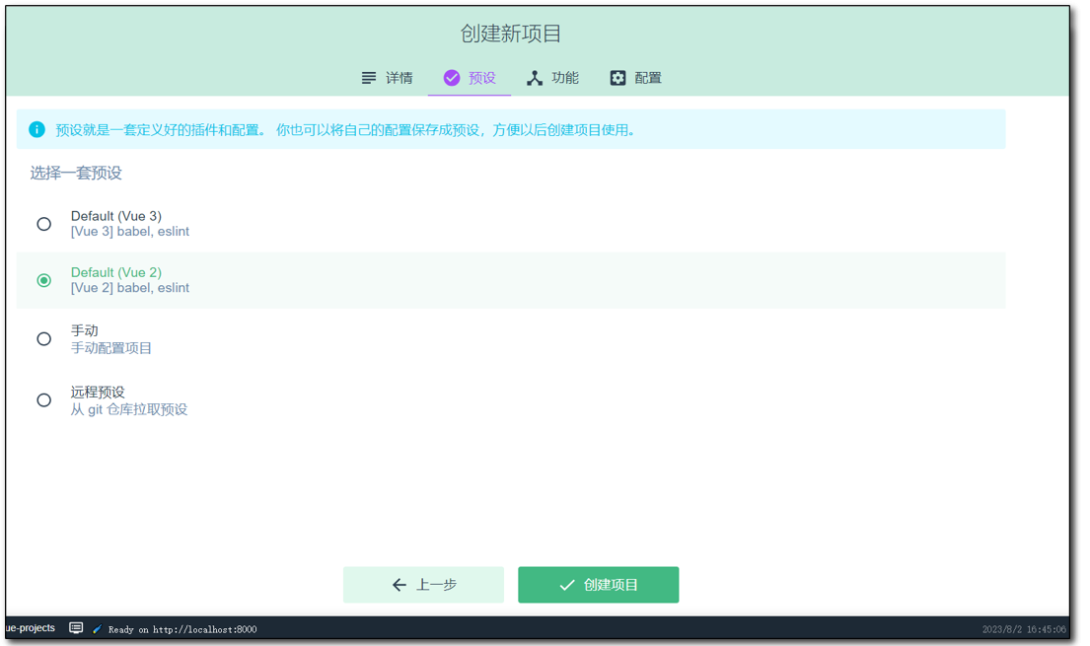Switch to the 功能 tab

coord(553,78)
